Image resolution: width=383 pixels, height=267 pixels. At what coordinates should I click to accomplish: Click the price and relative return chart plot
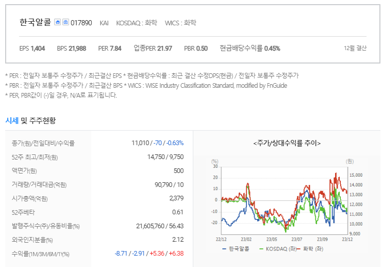coord(285,201)
